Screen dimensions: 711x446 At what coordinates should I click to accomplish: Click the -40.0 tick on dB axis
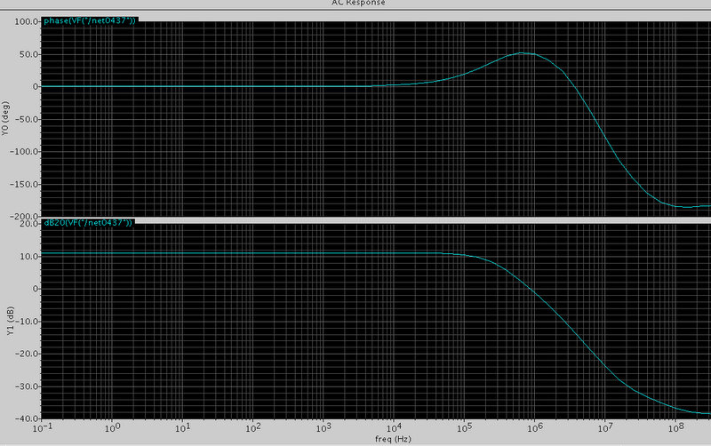tap(27, 418)
